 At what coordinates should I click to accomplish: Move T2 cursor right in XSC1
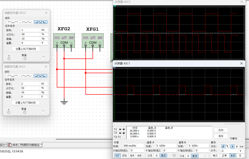(x=124, y=133)
